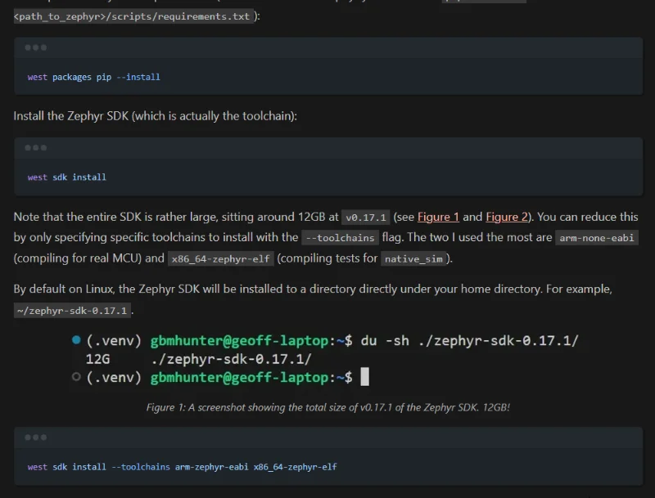Click the native_sim inline code tag
Screen dimensions: 655x498
(x=415, y=259)
